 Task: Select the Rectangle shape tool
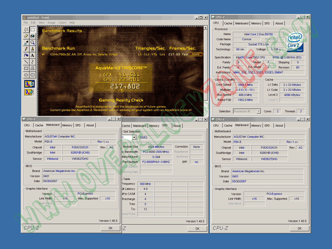pyautogui.click(x=26, y=68)
